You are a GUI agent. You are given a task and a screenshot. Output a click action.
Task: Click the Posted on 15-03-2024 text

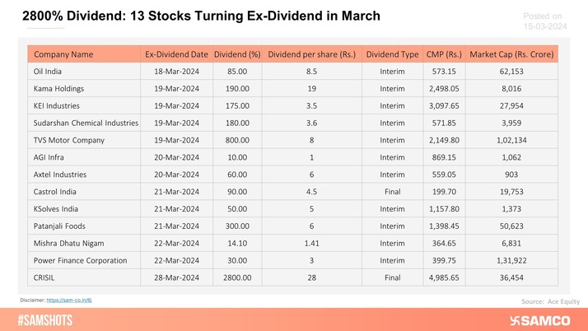(x=545, y=21)
